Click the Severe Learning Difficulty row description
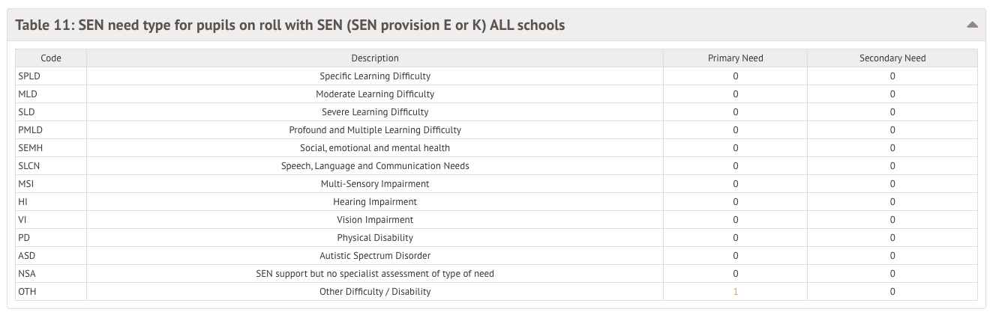The height and width of the screenshot is (315, 990). tap(375, 112)
